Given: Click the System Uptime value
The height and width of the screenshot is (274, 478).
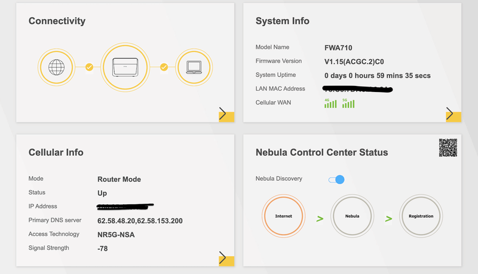Looking at the screenshot, I should pyautogui.click(x=377, y=76).
